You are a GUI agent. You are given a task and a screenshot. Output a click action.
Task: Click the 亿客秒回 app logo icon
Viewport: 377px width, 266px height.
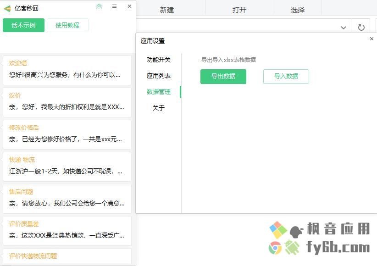(7, 9)
